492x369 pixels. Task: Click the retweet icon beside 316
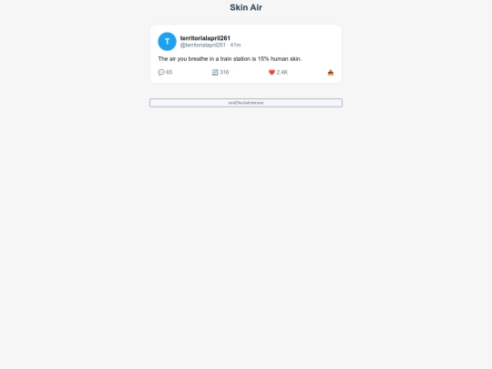(x=215, y=73)
